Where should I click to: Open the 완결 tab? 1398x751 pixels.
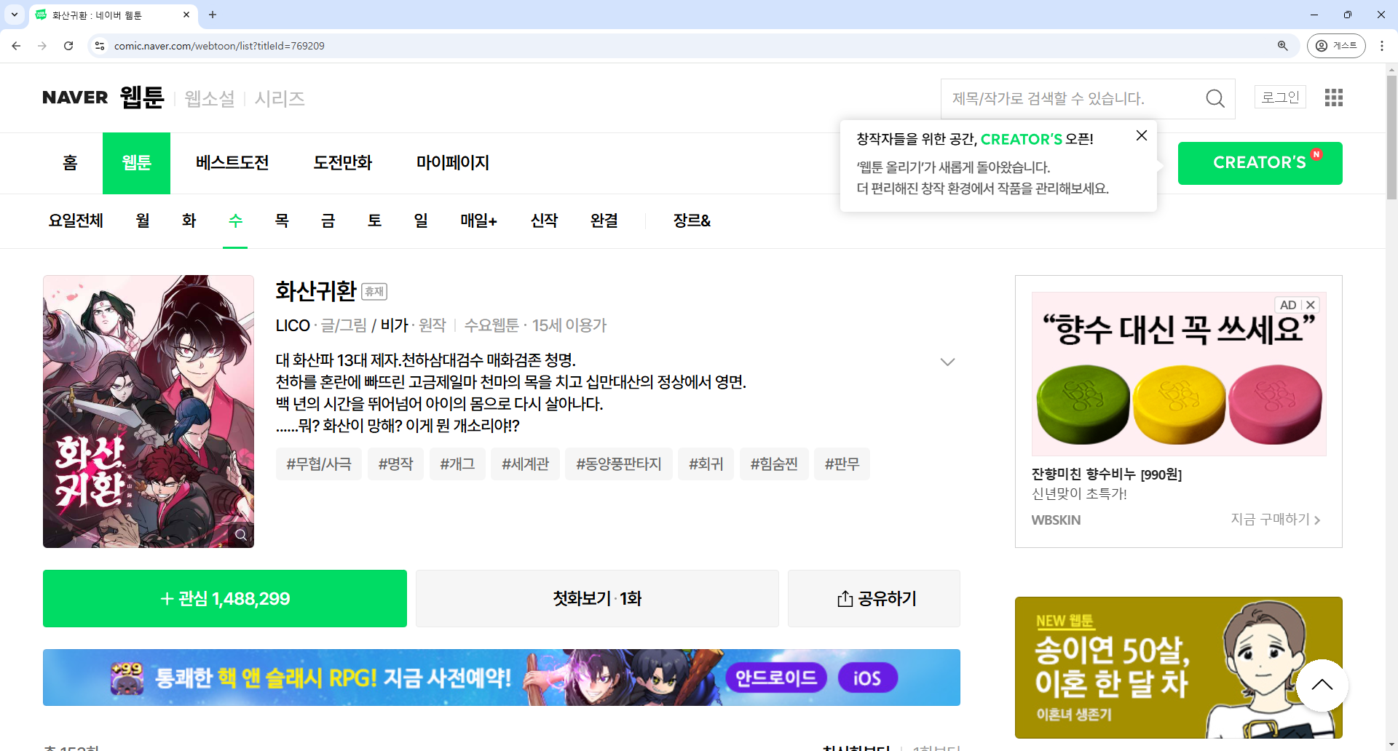pos(604,220)
